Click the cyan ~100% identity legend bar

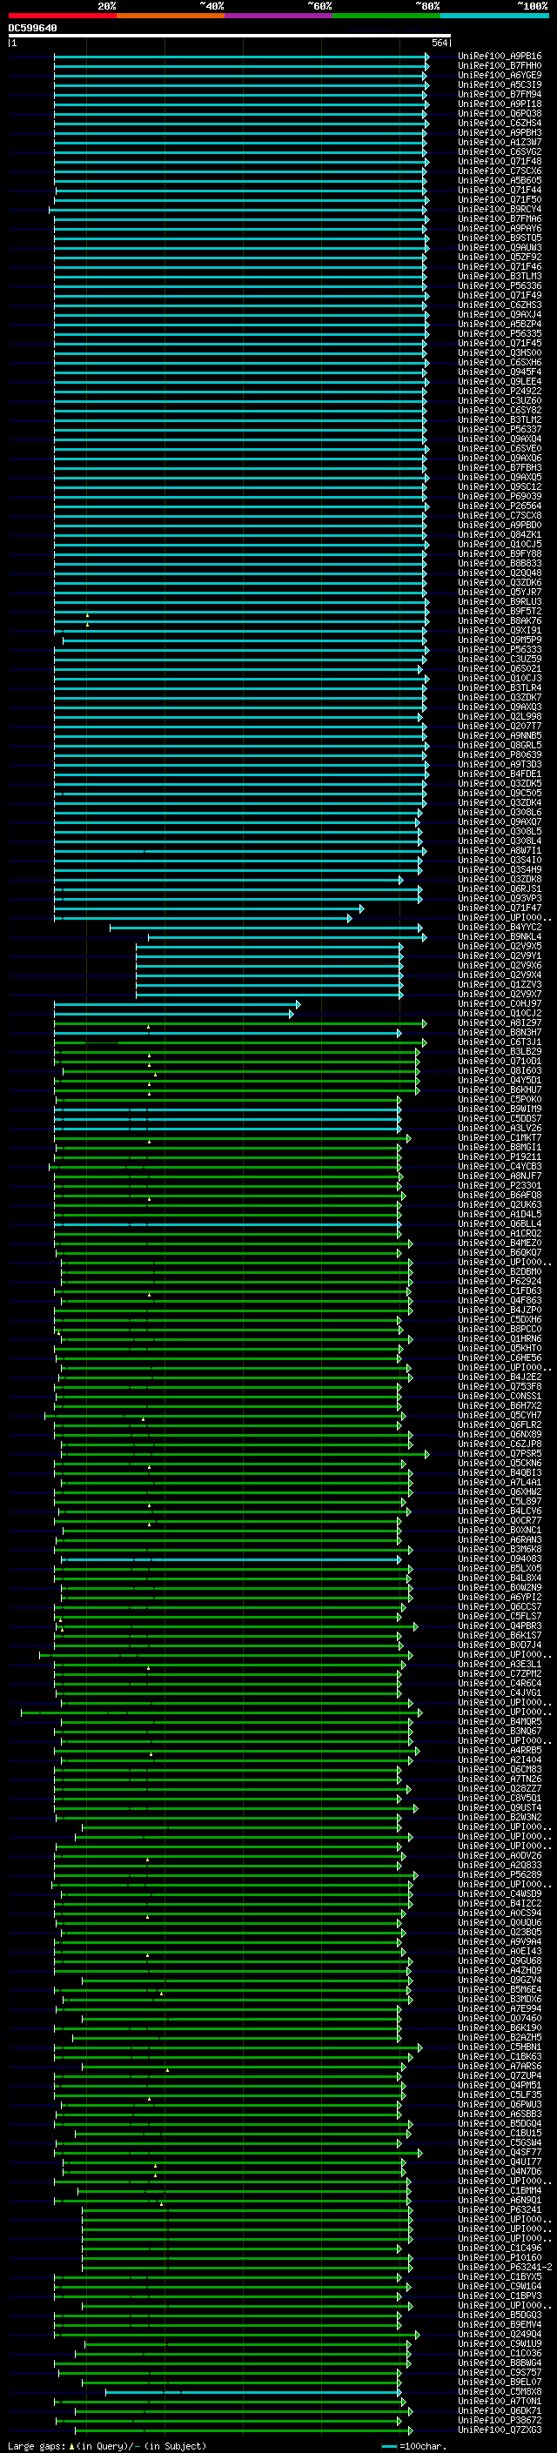coord(495,17)
